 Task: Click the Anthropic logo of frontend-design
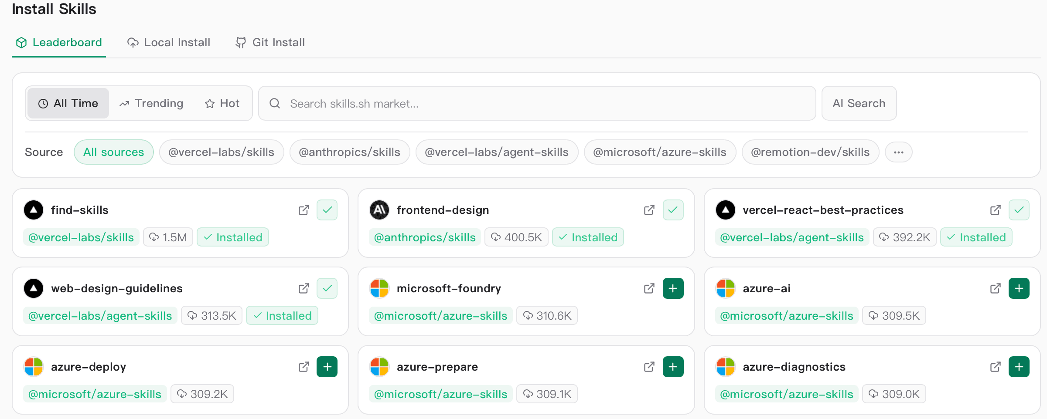click(379, 210)
